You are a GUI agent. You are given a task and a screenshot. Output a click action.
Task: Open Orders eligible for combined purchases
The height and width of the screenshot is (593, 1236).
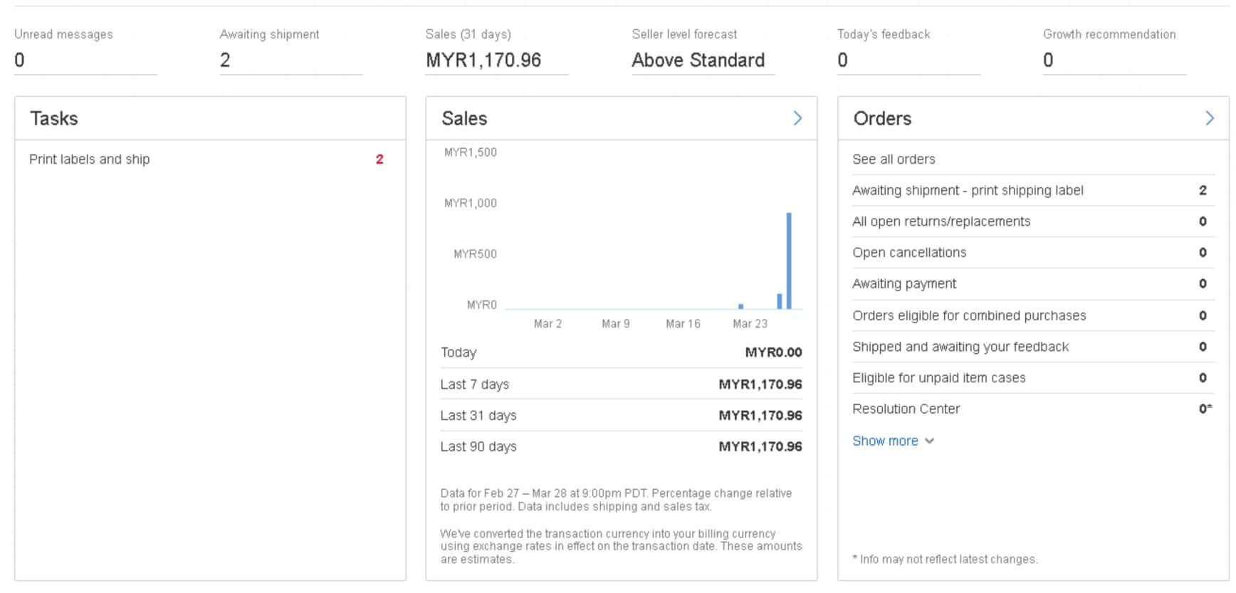[x=969, y=315]
